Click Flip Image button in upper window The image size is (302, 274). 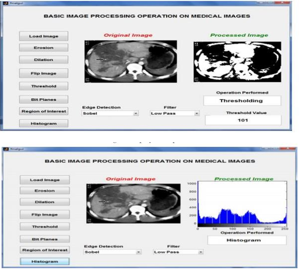click(x=44, y=73)
